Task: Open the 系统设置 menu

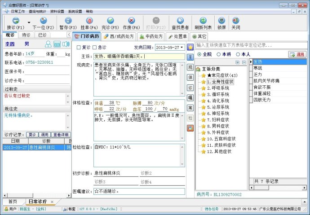Action: tap(75, 12)
